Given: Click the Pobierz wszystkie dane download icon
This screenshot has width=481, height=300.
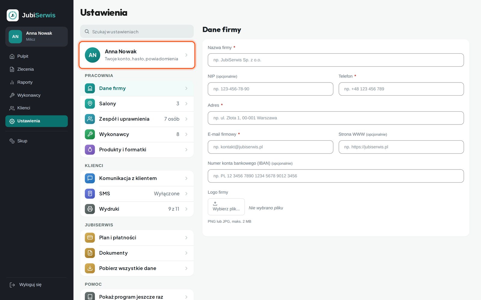Looking at the screenshot, I should pos(90,268).
